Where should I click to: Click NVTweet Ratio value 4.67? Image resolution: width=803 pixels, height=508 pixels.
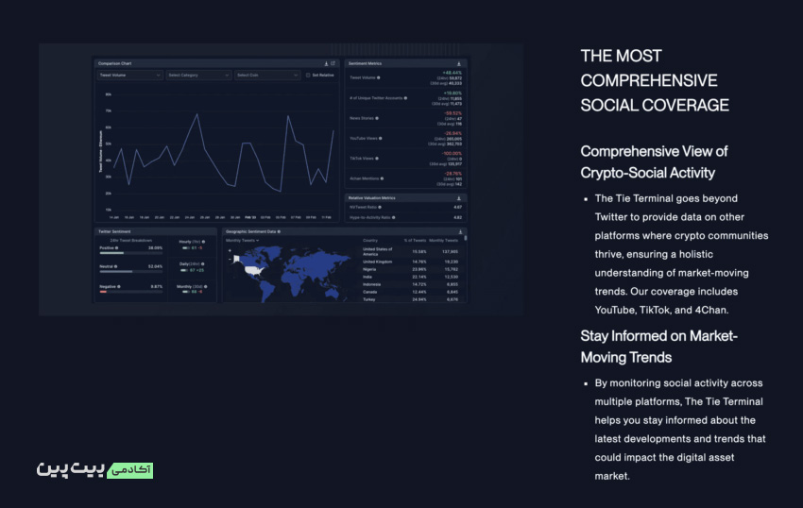pyautogui.click(x=458, y=207)
